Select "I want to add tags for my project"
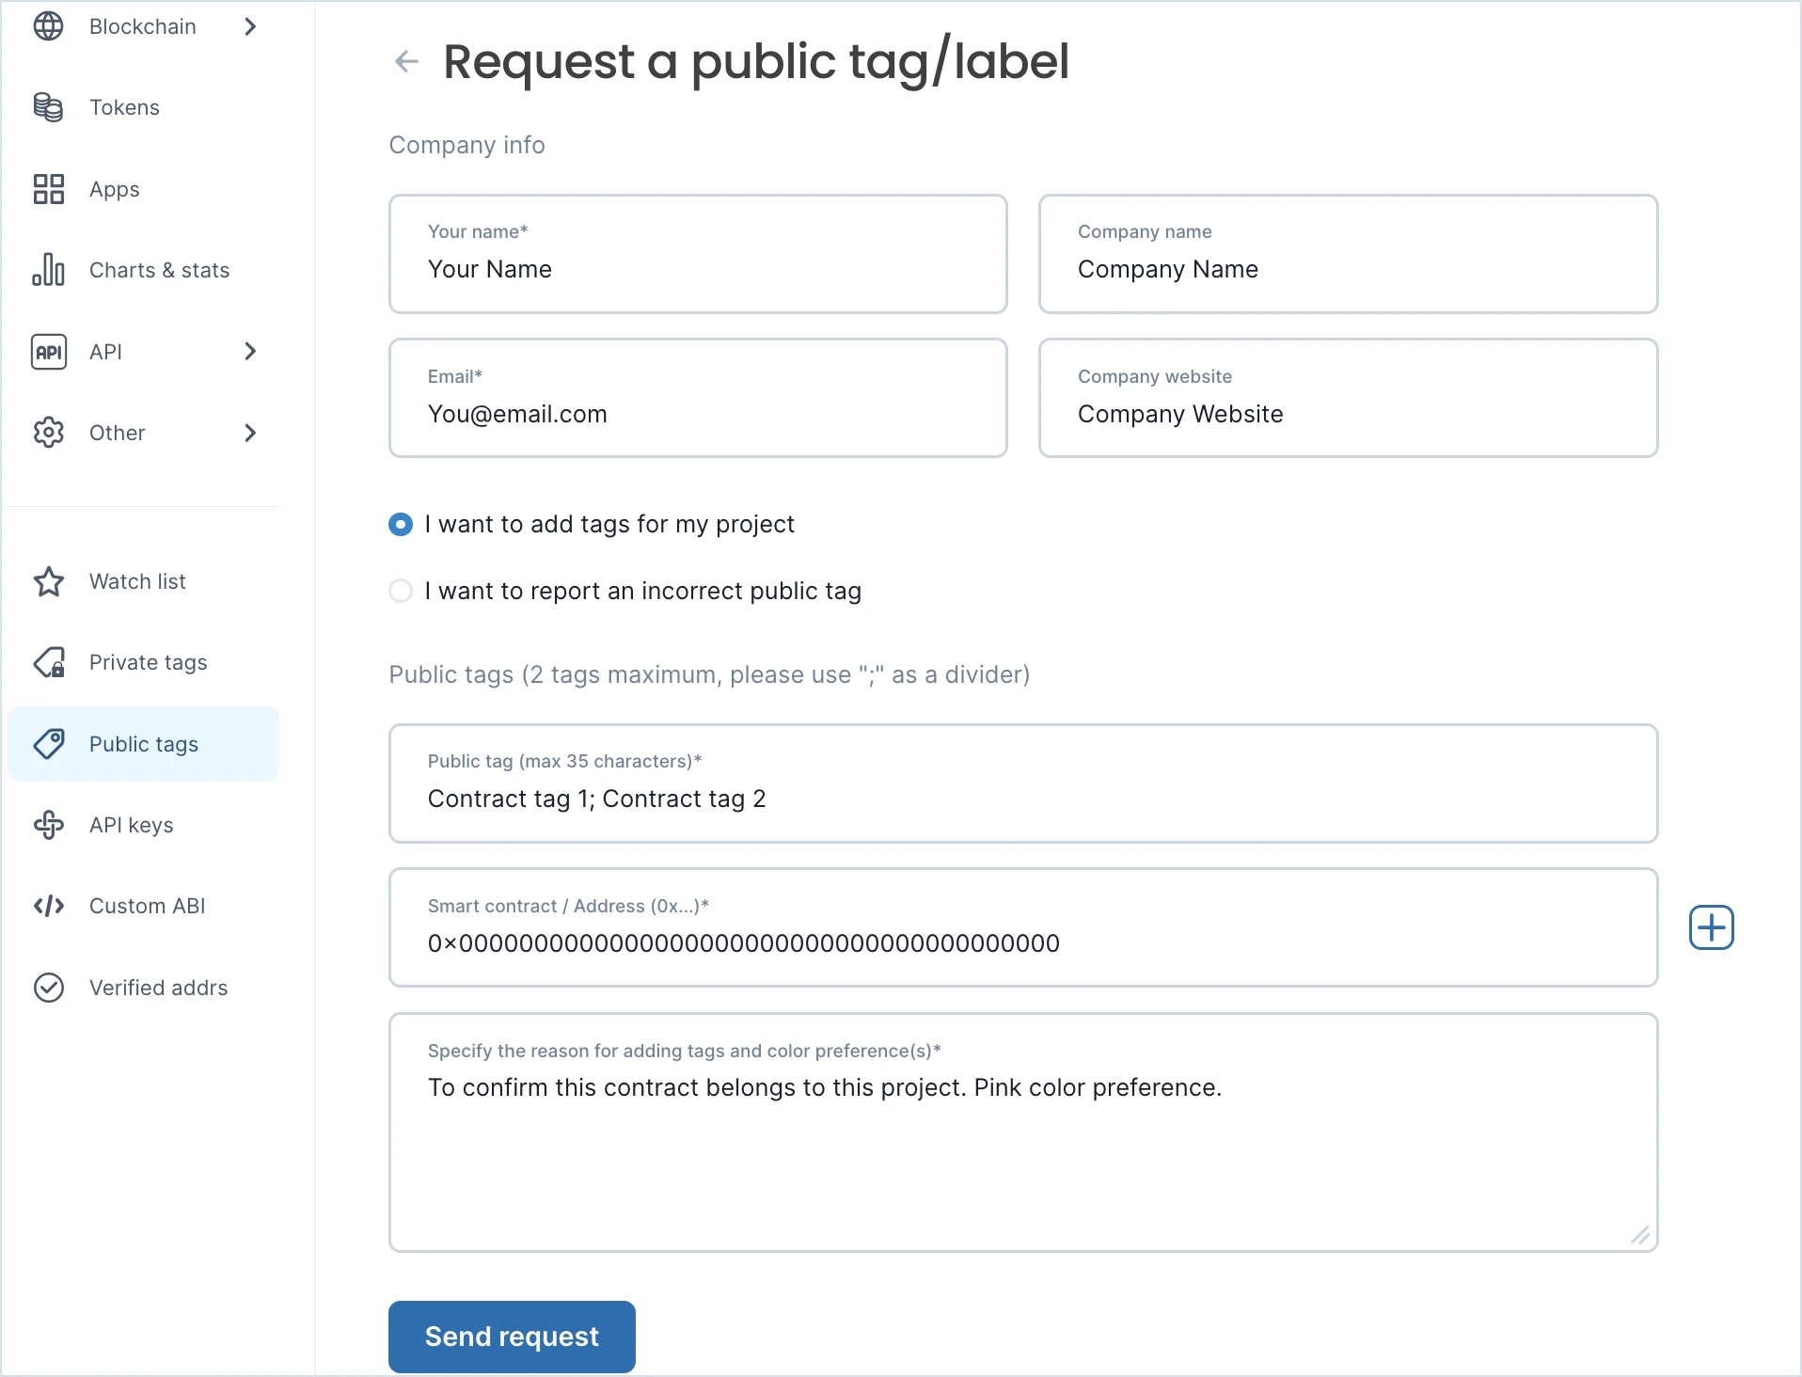 401,525
